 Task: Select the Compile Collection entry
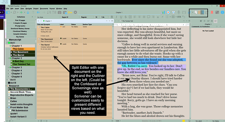[x=20, y=34]
